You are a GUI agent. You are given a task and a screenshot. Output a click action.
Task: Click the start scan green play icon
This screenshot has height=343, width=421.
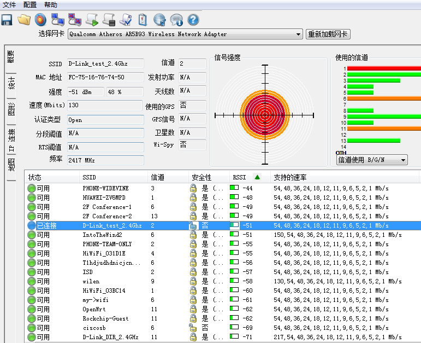(92, 20)
